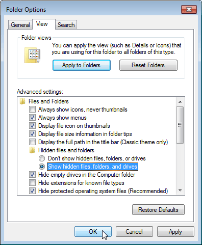Uncheck Always show menus
Viewport: 202px width, 245px height.
tap(32, 118)
